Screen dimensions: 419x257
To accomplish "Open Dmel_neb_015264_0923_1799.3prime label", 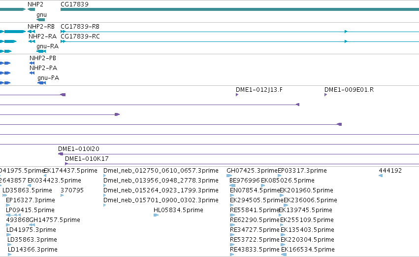I will [161, 190].
